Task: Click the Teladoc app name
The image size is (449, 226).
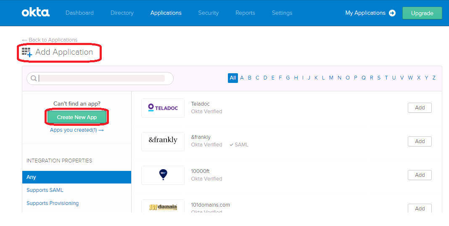Action: pos(201,104)
